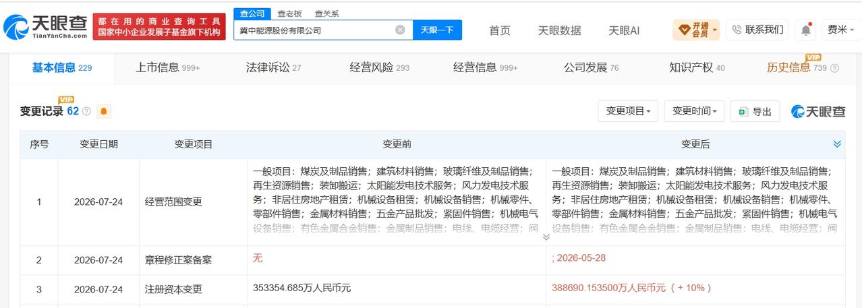Viewport: 862px width, 308px height.
Task: Expand row 1 truncated content with double chevron
Action: coord(546,237)
